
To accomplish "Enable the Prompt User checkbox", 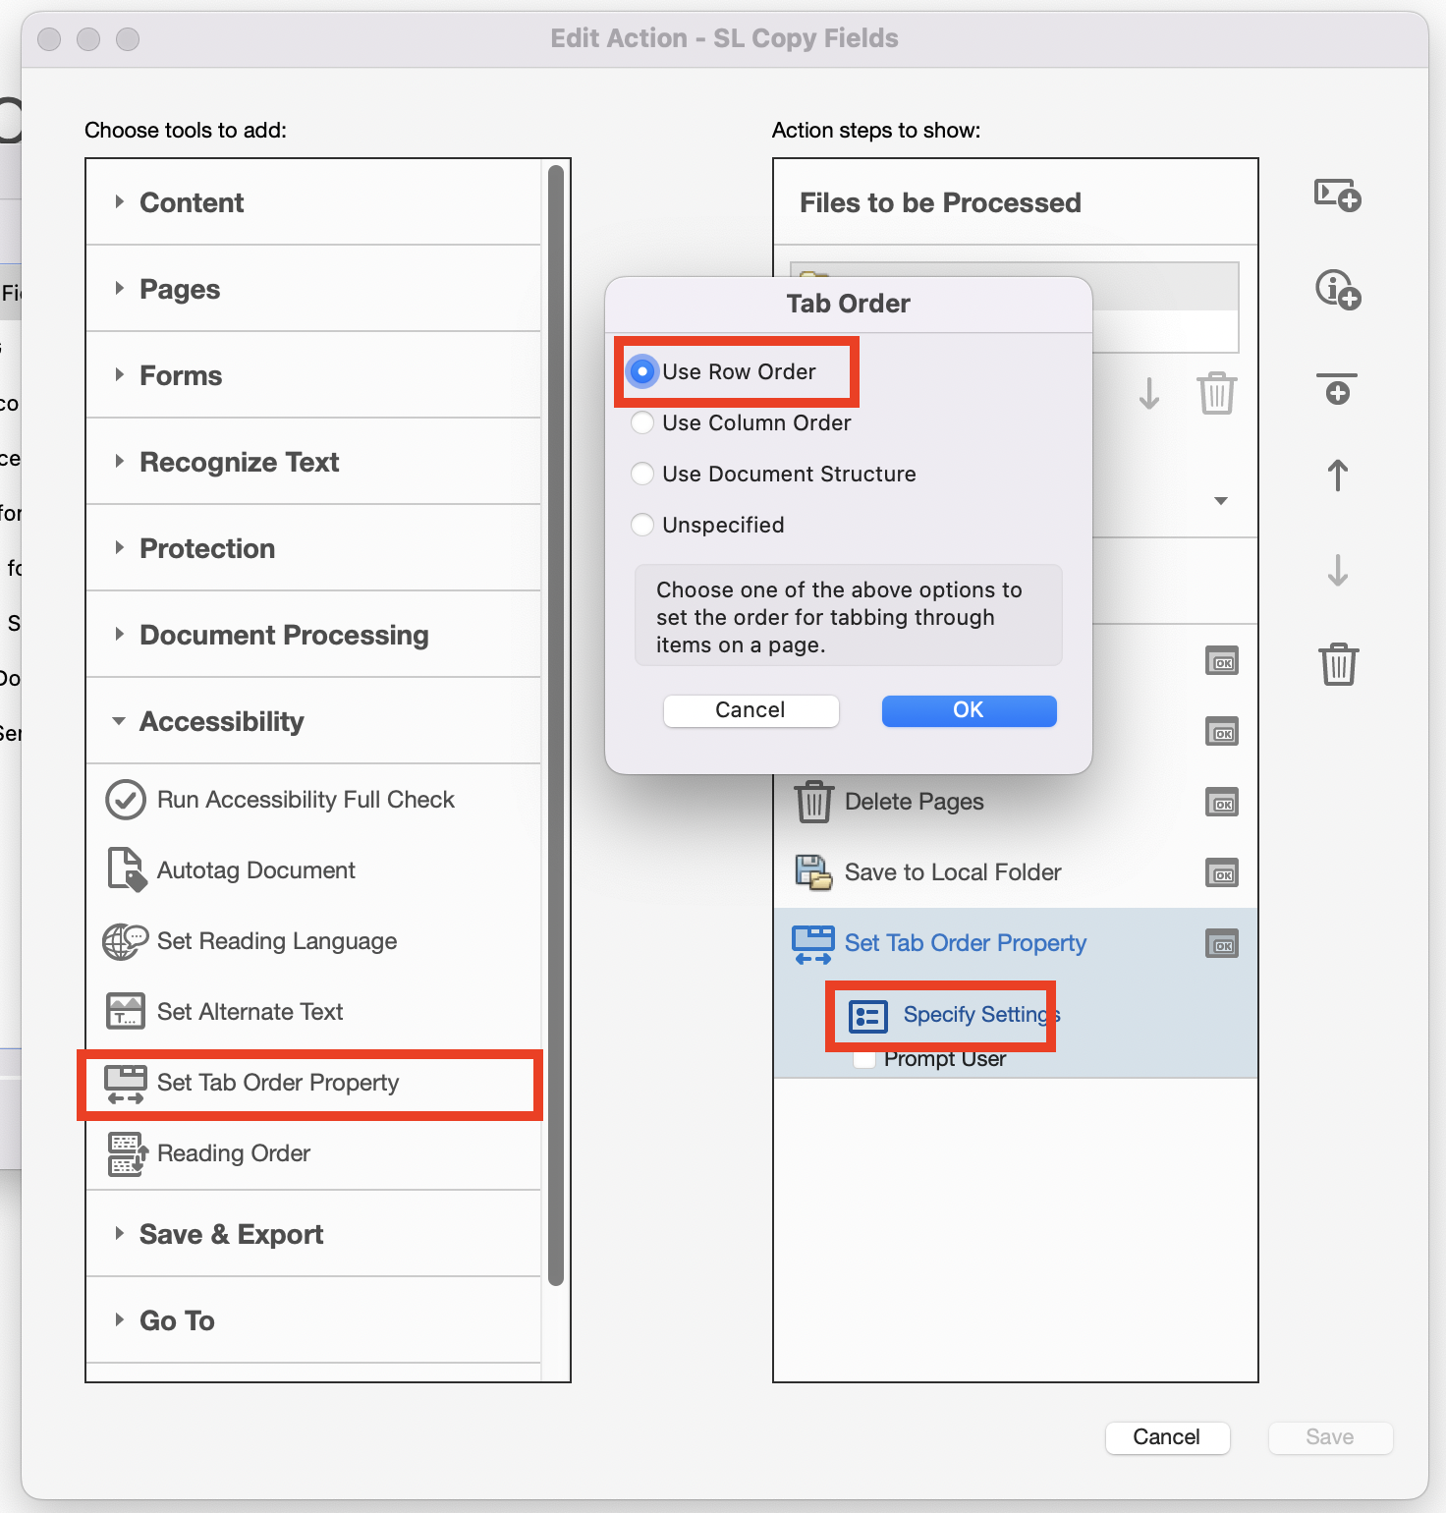I will (x=864, y=1058).
